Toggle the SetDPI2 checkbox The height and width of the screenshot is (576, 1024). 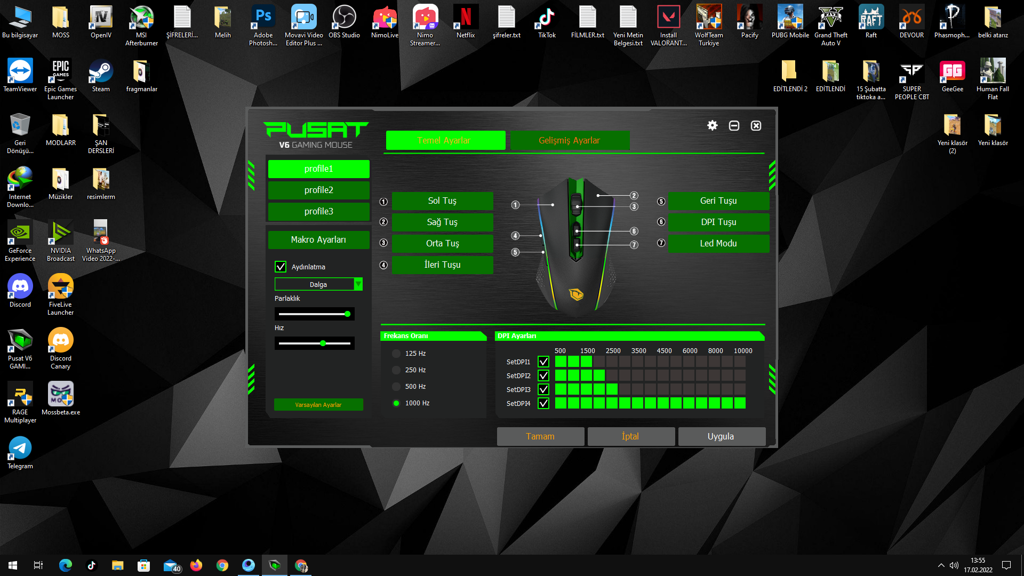coord(543,375)
